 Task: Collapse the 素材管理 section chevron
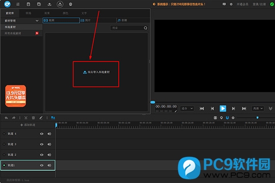pyautogui.click(x=37, y=21)
